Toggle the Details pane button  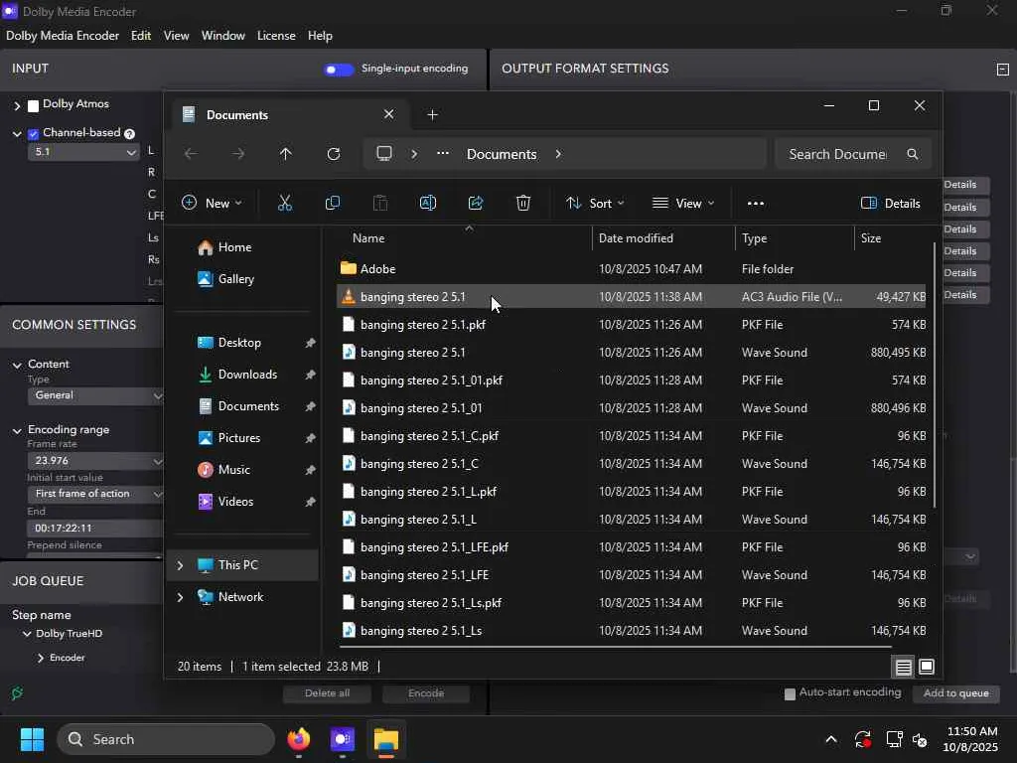[891, 203]
